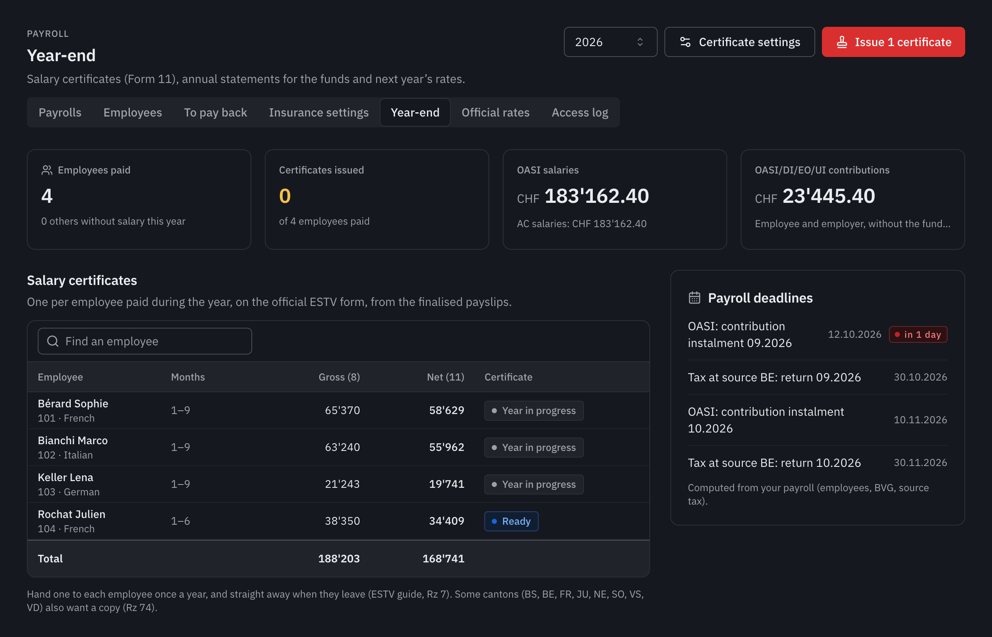Open the To pay back tab
992x637 pixels.
[215, 112]
